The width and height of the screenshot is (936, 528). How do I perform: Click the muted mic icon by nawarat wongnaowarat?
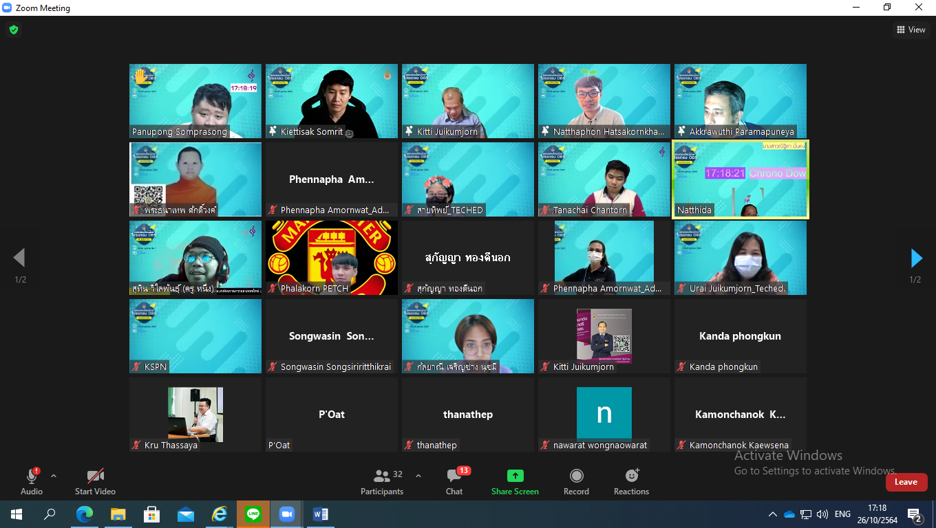pos(546,445)
